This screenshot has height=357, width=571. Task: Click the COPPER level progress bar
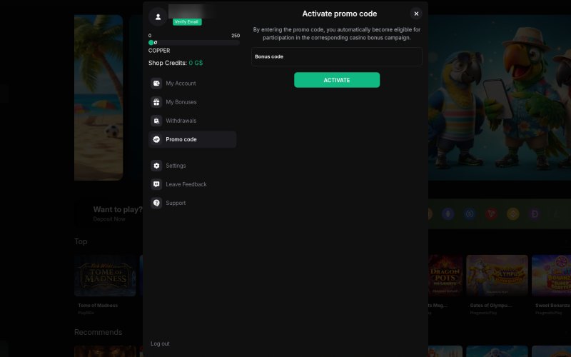194,43
